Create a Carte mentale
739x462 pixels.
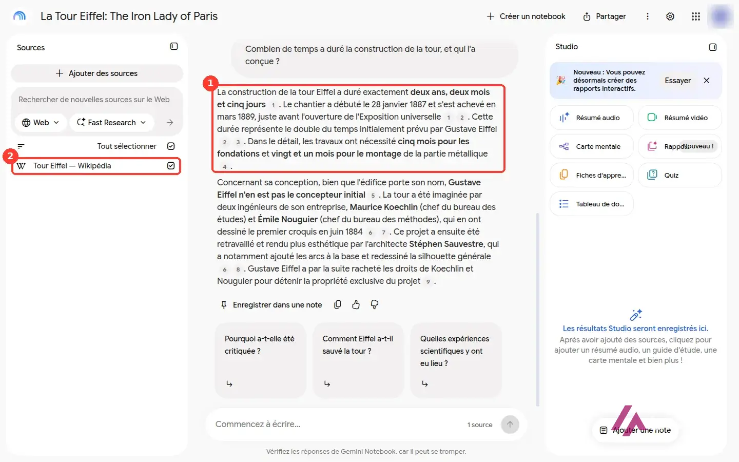coord(592,146)
